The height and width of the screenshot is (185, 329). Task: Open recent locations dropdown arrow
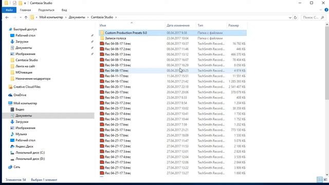point(21,17)
